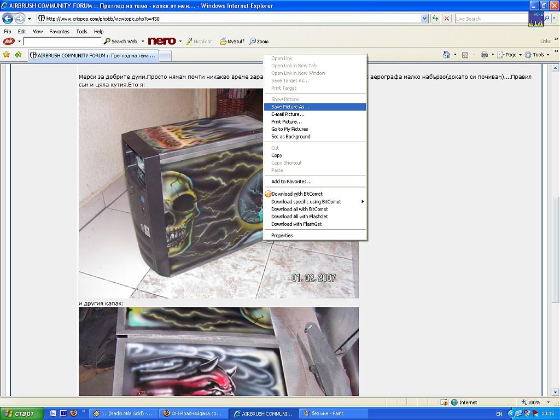Screen dimensions: 560x420
Task: Switch to the Paint taskbar window
Action: click(x=333, y=413)
